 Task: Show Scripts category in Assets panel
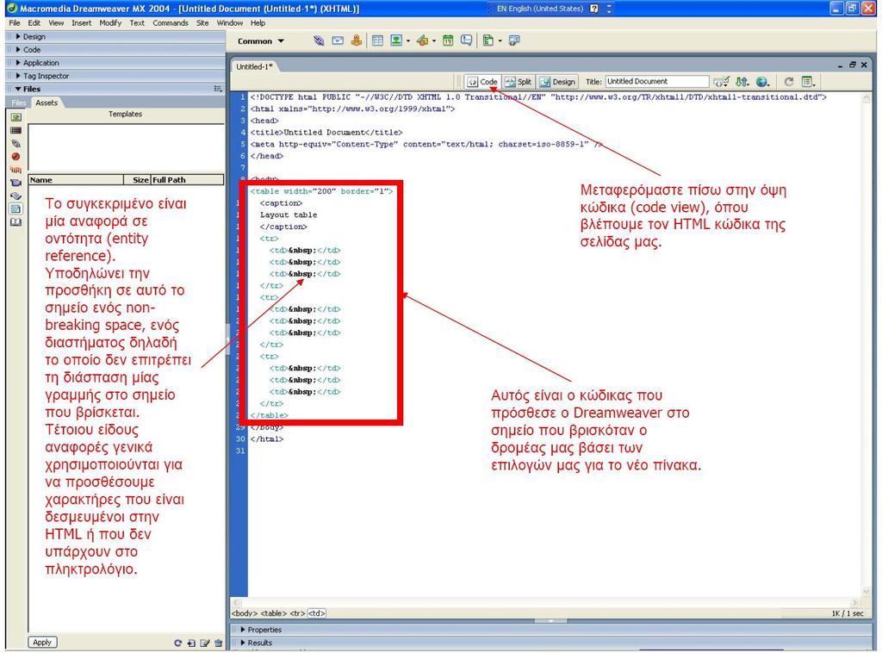pos(16,196)
